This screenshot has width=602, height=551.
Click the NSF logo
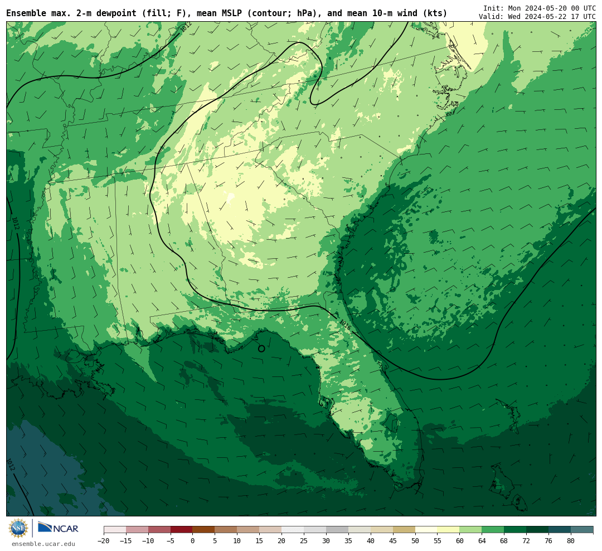18,528
